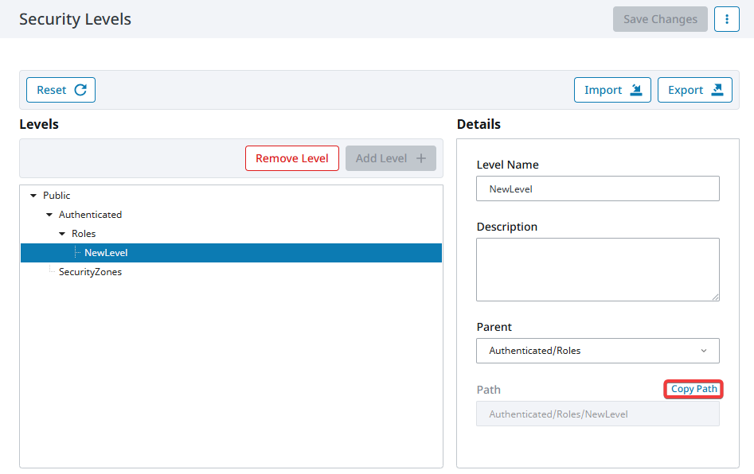Grab the Description resize handle corner

(x=716, y=297)
